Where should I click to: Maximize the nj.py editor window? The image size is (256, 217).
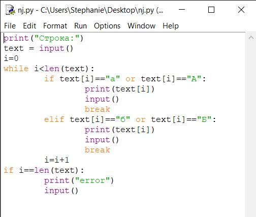click(x=211, y=10)
